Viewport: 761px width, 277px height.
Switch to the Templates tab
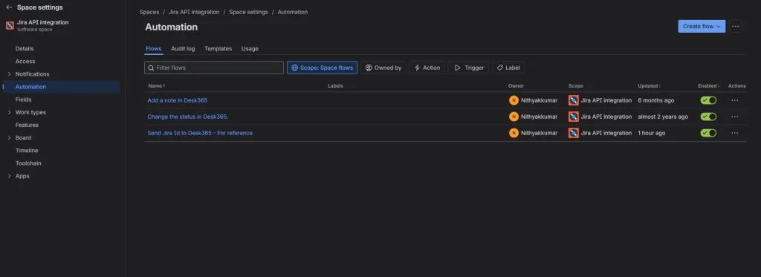pyautogui.click(x=218, y=48)
